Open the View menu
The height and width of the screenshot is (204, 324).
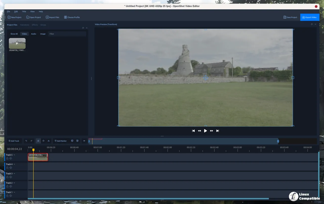click(x=32, y=12)
